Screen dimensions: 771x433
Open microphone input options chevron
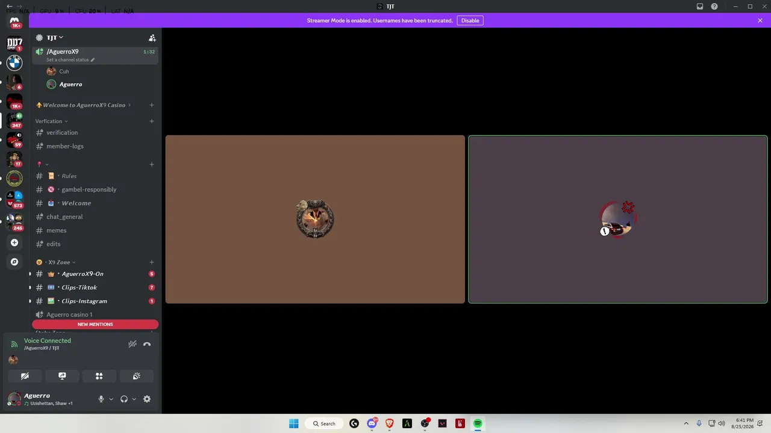pos(111,399)
